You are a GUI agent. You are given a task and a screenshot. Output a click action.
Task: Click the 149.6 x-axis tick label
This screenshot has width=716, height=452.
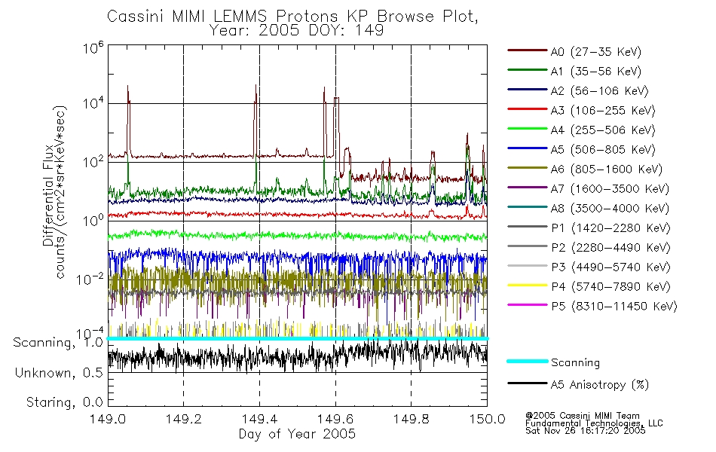coord(335,419)
